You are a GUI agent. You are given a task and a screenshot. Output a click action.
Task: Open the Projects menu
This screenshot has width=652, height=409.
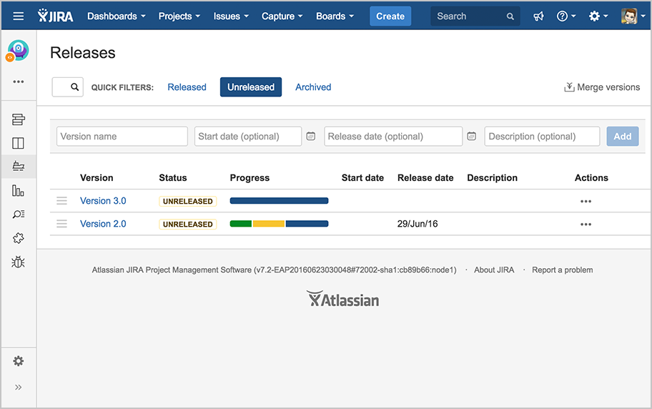[179, 16]
